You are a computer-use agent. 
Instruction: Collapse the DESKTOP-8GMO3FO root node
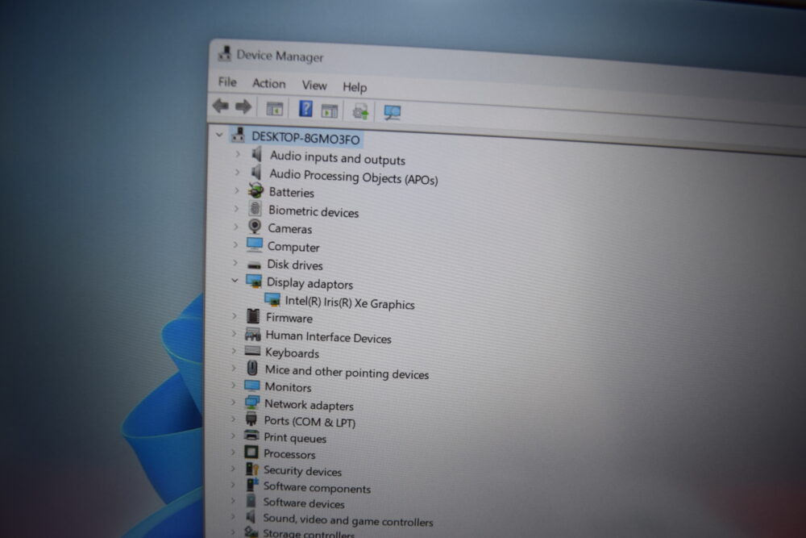coord(219,135)
